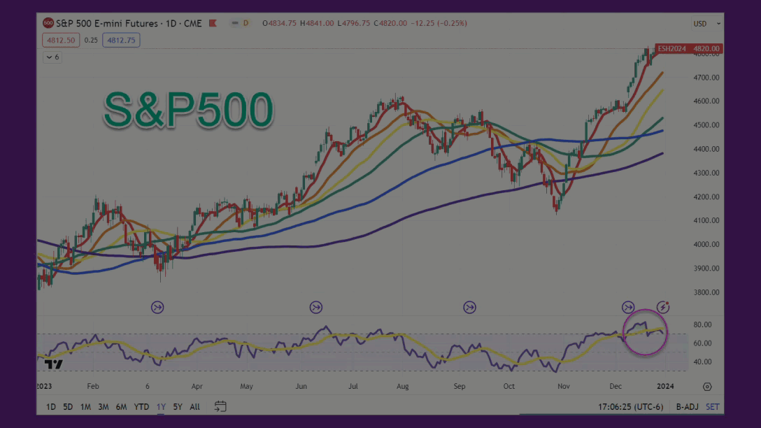Open the USD currency dropdown

point(706,24)
